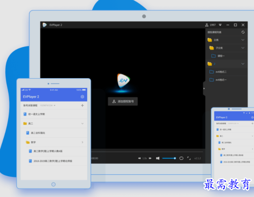Image resolution: width=254 pixels, height=197 pixels.
Task: Click the phone 数学 folder icon
Action: (219, 149)
